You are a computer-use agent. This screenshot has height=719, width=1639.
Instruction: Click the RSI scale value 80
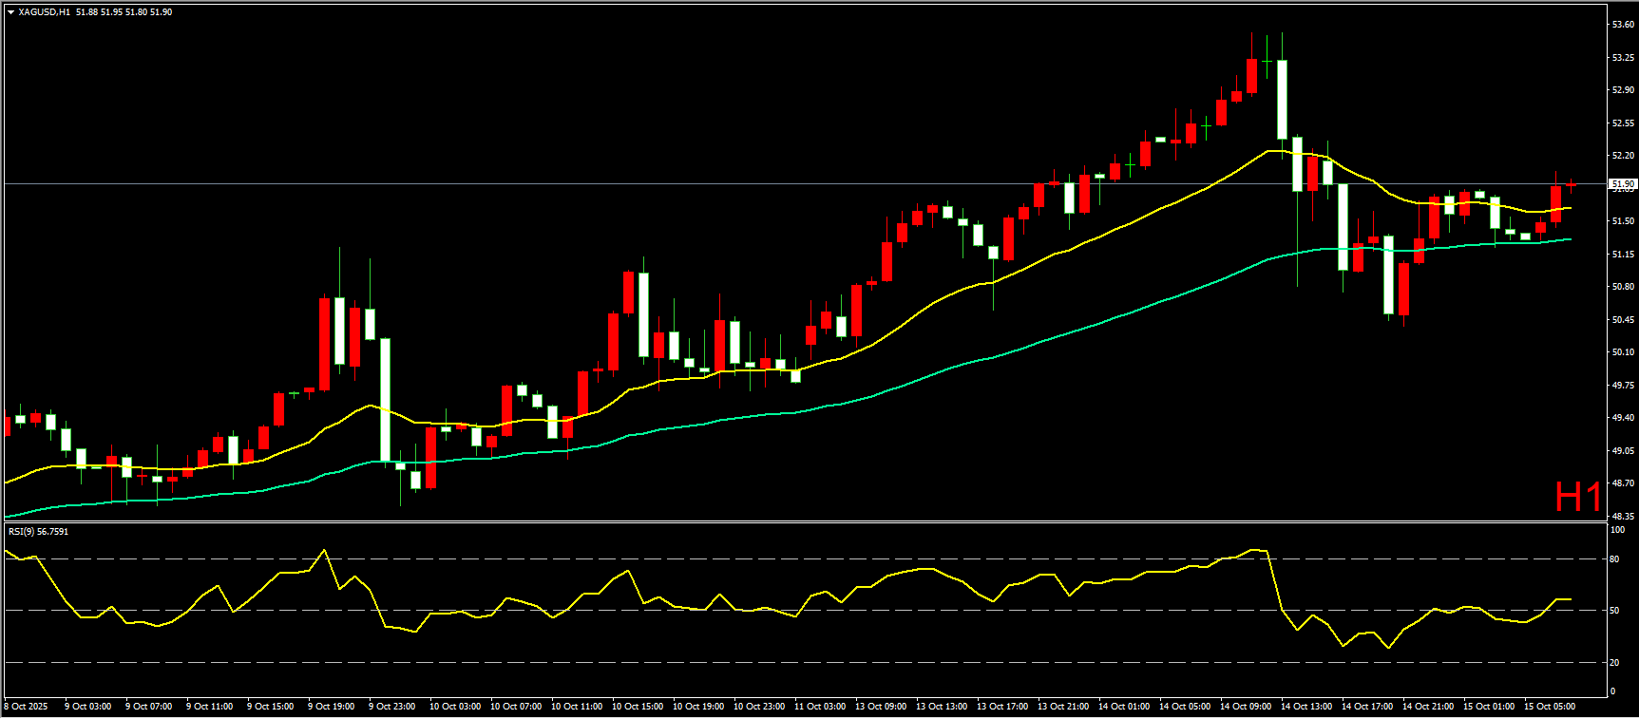click(1614, 559)
